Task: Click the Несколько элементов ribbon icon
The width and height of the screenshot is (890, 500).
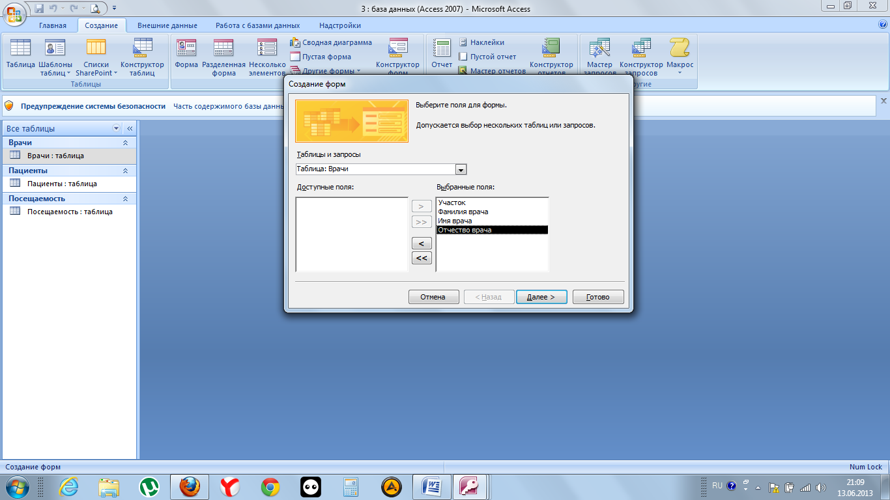Action: pos(267,57)
